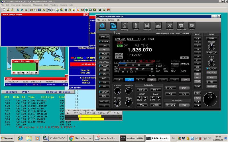Click the BANK DOWN arrow button
This screenshot has width=228, height=142.
coord(153,97)
